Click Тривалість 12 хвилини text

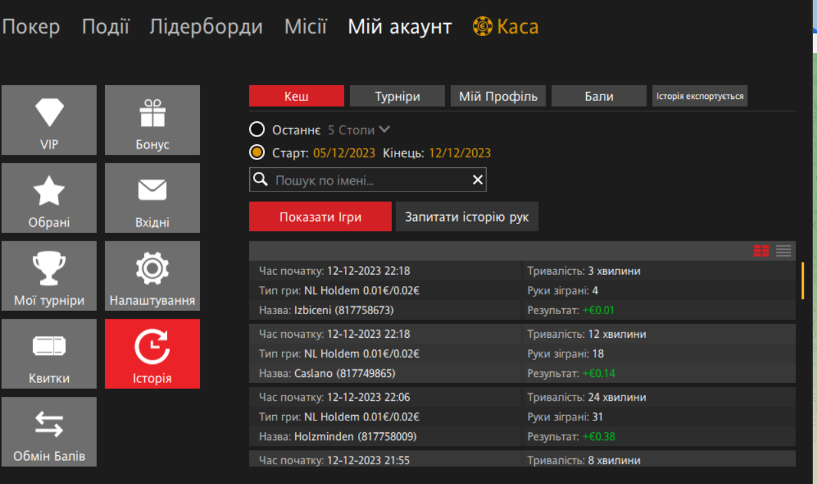click(x=587, y=334)
